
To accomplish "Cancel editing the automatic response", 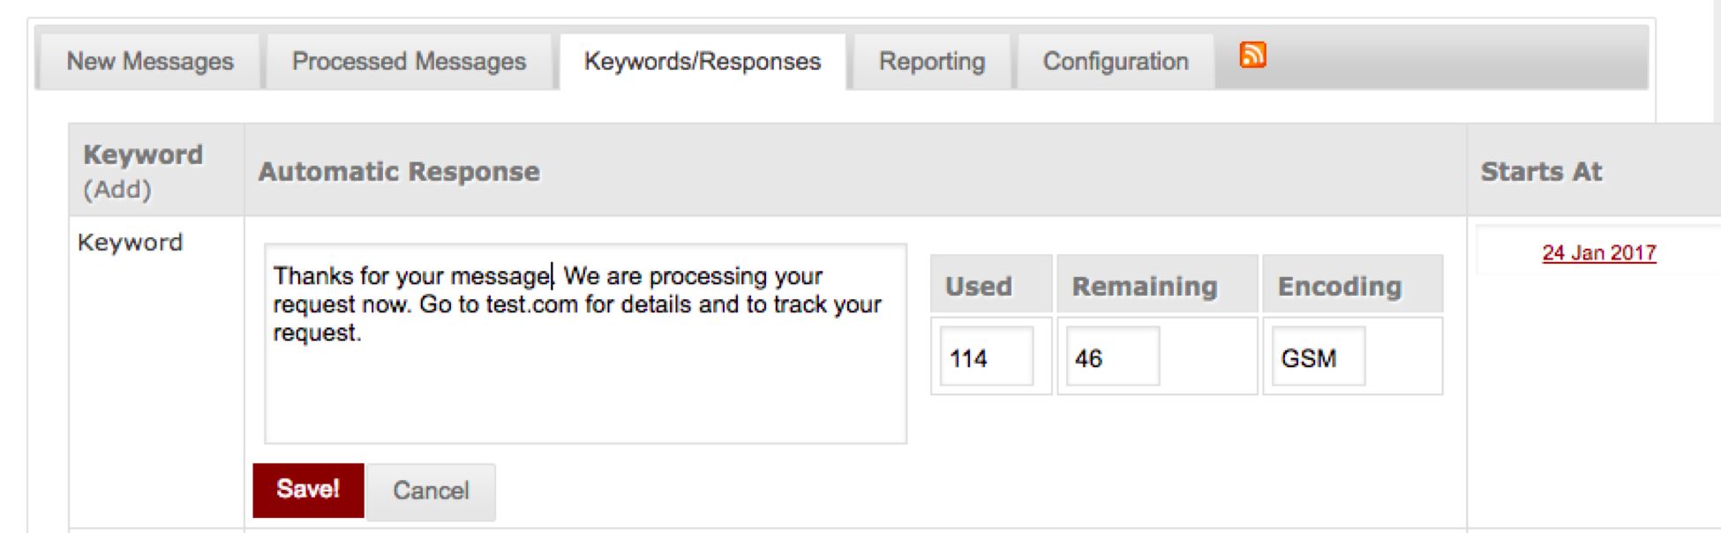I will click(x=431, y=491).
